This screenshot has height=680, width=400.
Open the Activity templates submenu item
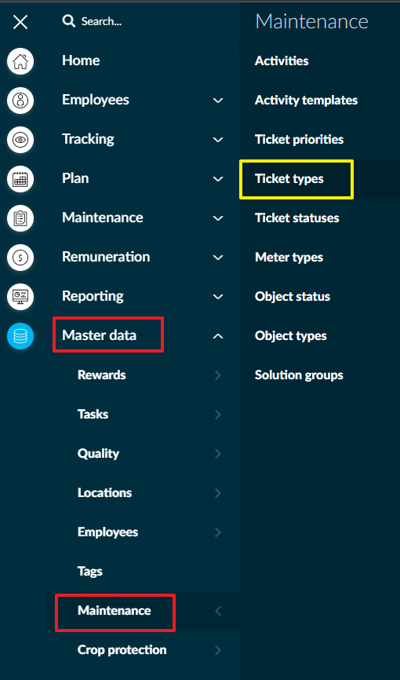pyautogui.click(x=306, y=101)
